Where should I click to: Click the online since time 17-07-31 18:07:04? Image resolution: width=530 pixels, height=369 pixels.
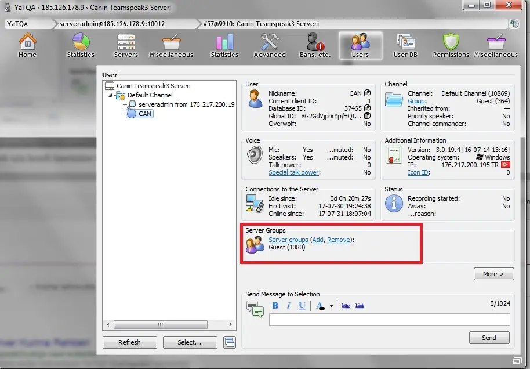click(x=345, y=214)
